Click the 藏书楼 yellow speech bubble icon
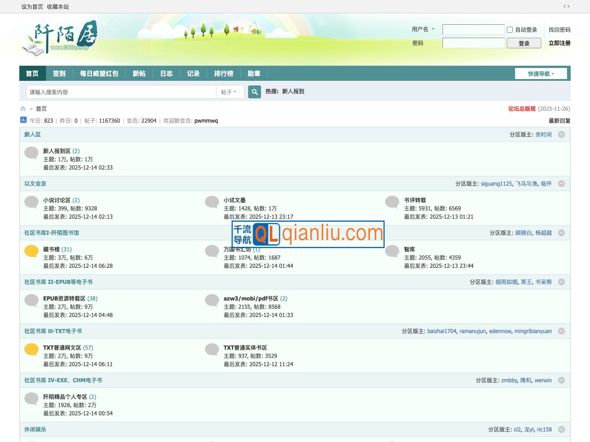The width and height of the screenshot is (590, 442). 31,251
